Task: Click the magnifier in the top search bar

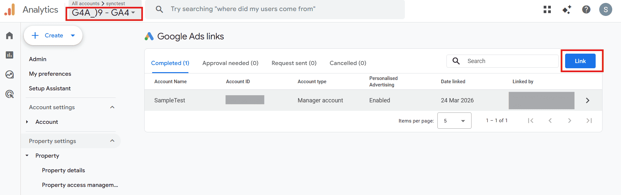Action: (x=159, y=9)
